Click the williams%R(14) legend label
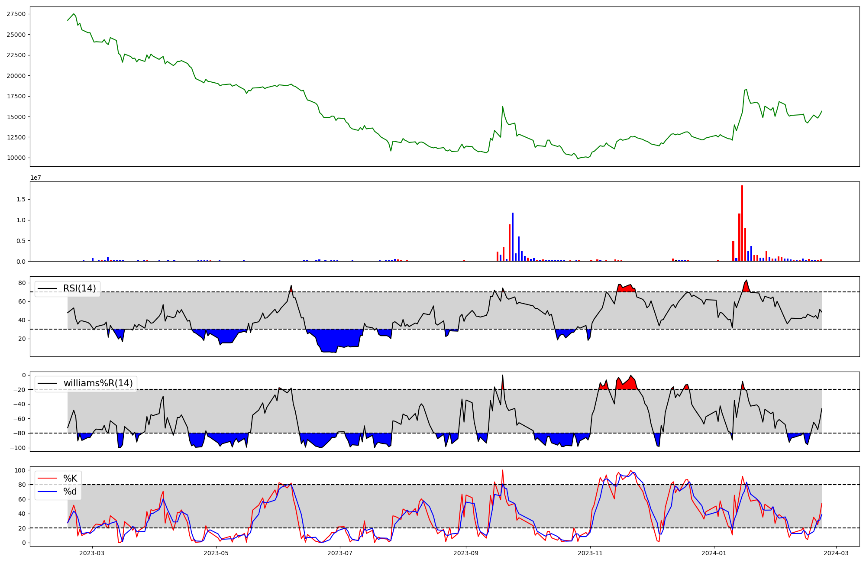 coord(98,383)
